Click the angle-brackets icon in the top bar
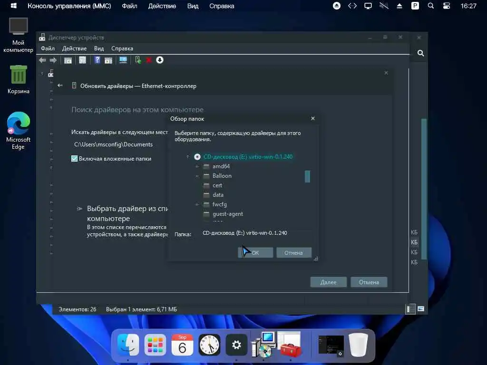Screen dimensions: 487x365 click(x=352, y=6)
